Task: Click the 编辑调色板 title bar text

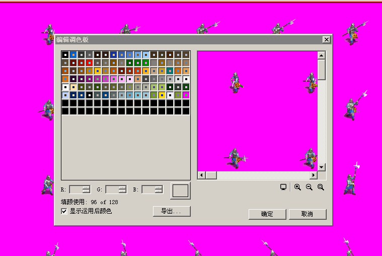Action: click(72, 39)
